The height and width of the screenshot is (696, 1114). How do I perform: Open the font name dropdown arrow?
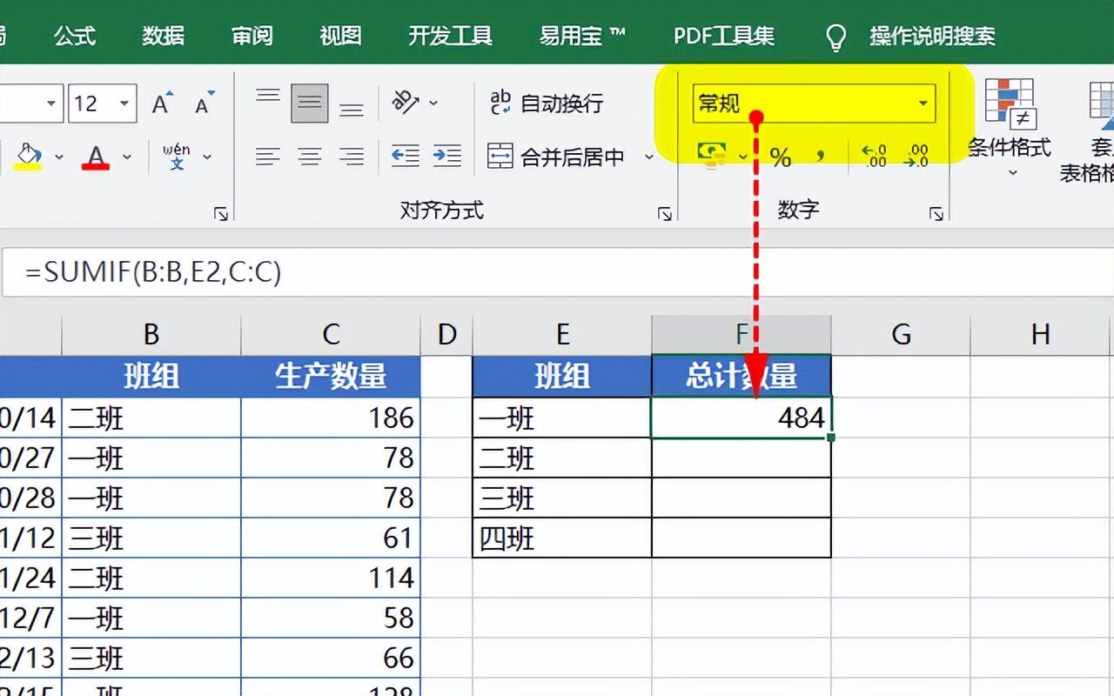(51, 104)
